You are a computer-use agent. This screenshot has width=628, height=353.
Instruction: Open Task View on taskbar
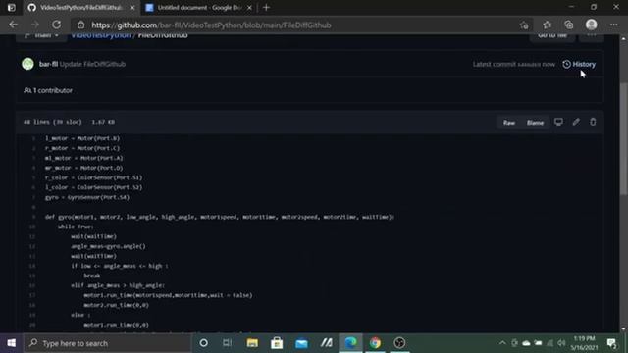(227, 343)
